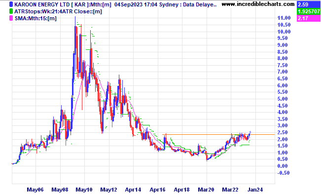Click the -0.50 price axis label
321x195 pixels.
(284, 173)
